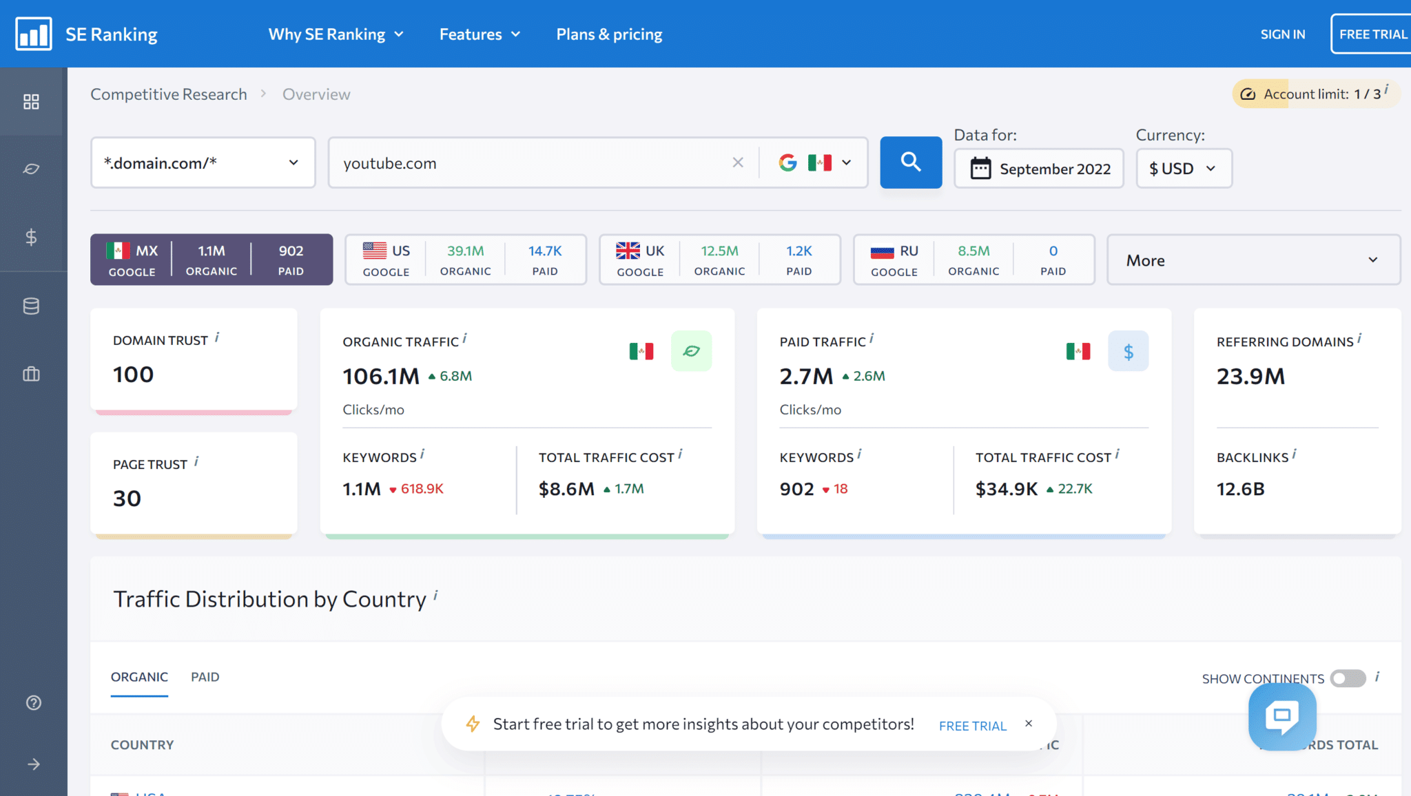
Task: Open the $ USD currency dropdown
Action: click(x=1184, y=169)
